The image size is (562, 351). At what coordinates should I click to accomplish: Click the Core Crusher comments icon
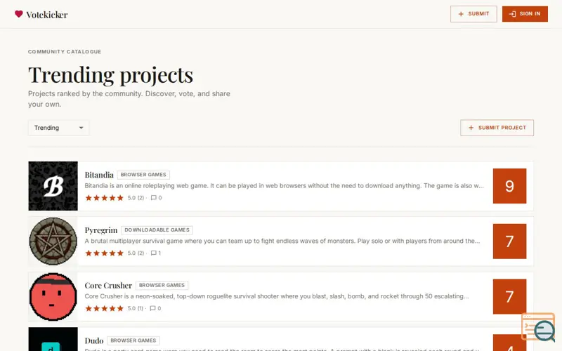point(152,308)
